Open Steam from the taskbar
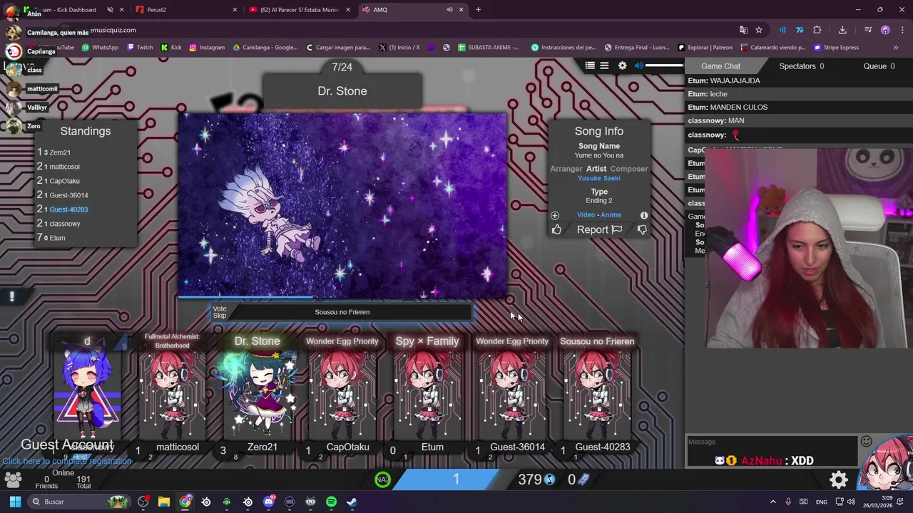This screenshot has height=513, width=913. point(352,502)
